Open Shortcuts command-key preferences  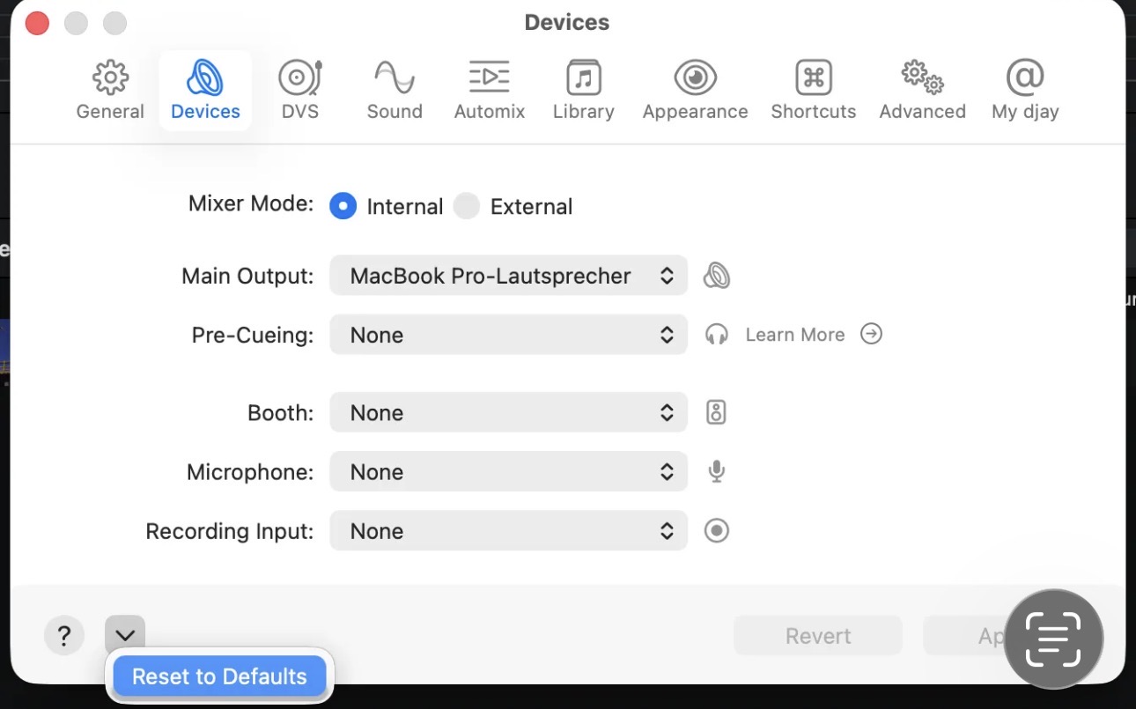point(813,79)
